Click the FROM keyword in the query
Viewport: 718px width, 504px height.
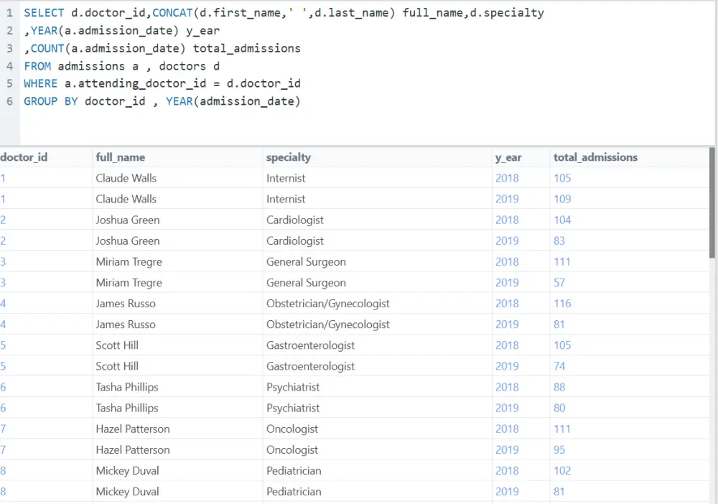click(37, 66)
